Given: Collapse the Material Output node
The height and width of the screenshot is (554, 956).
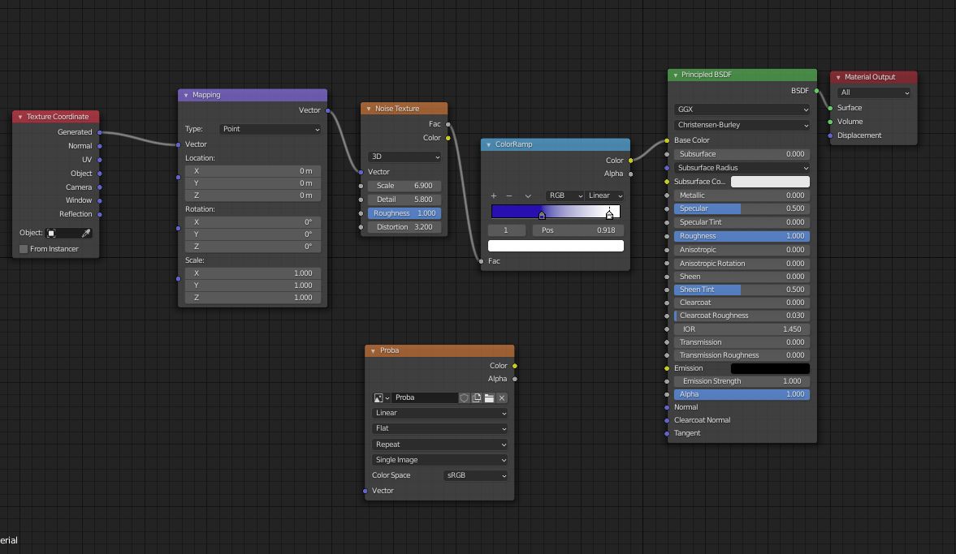Looking at the screenshot, I should (838, 77).
